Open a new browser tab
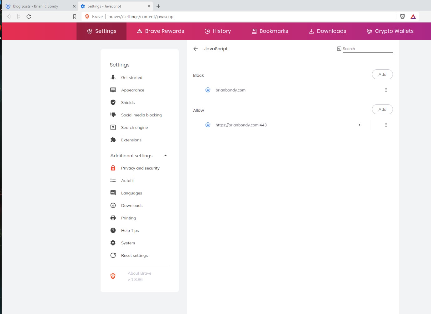The width and height of the screenshot is (431, 314). tap(158, 6)
